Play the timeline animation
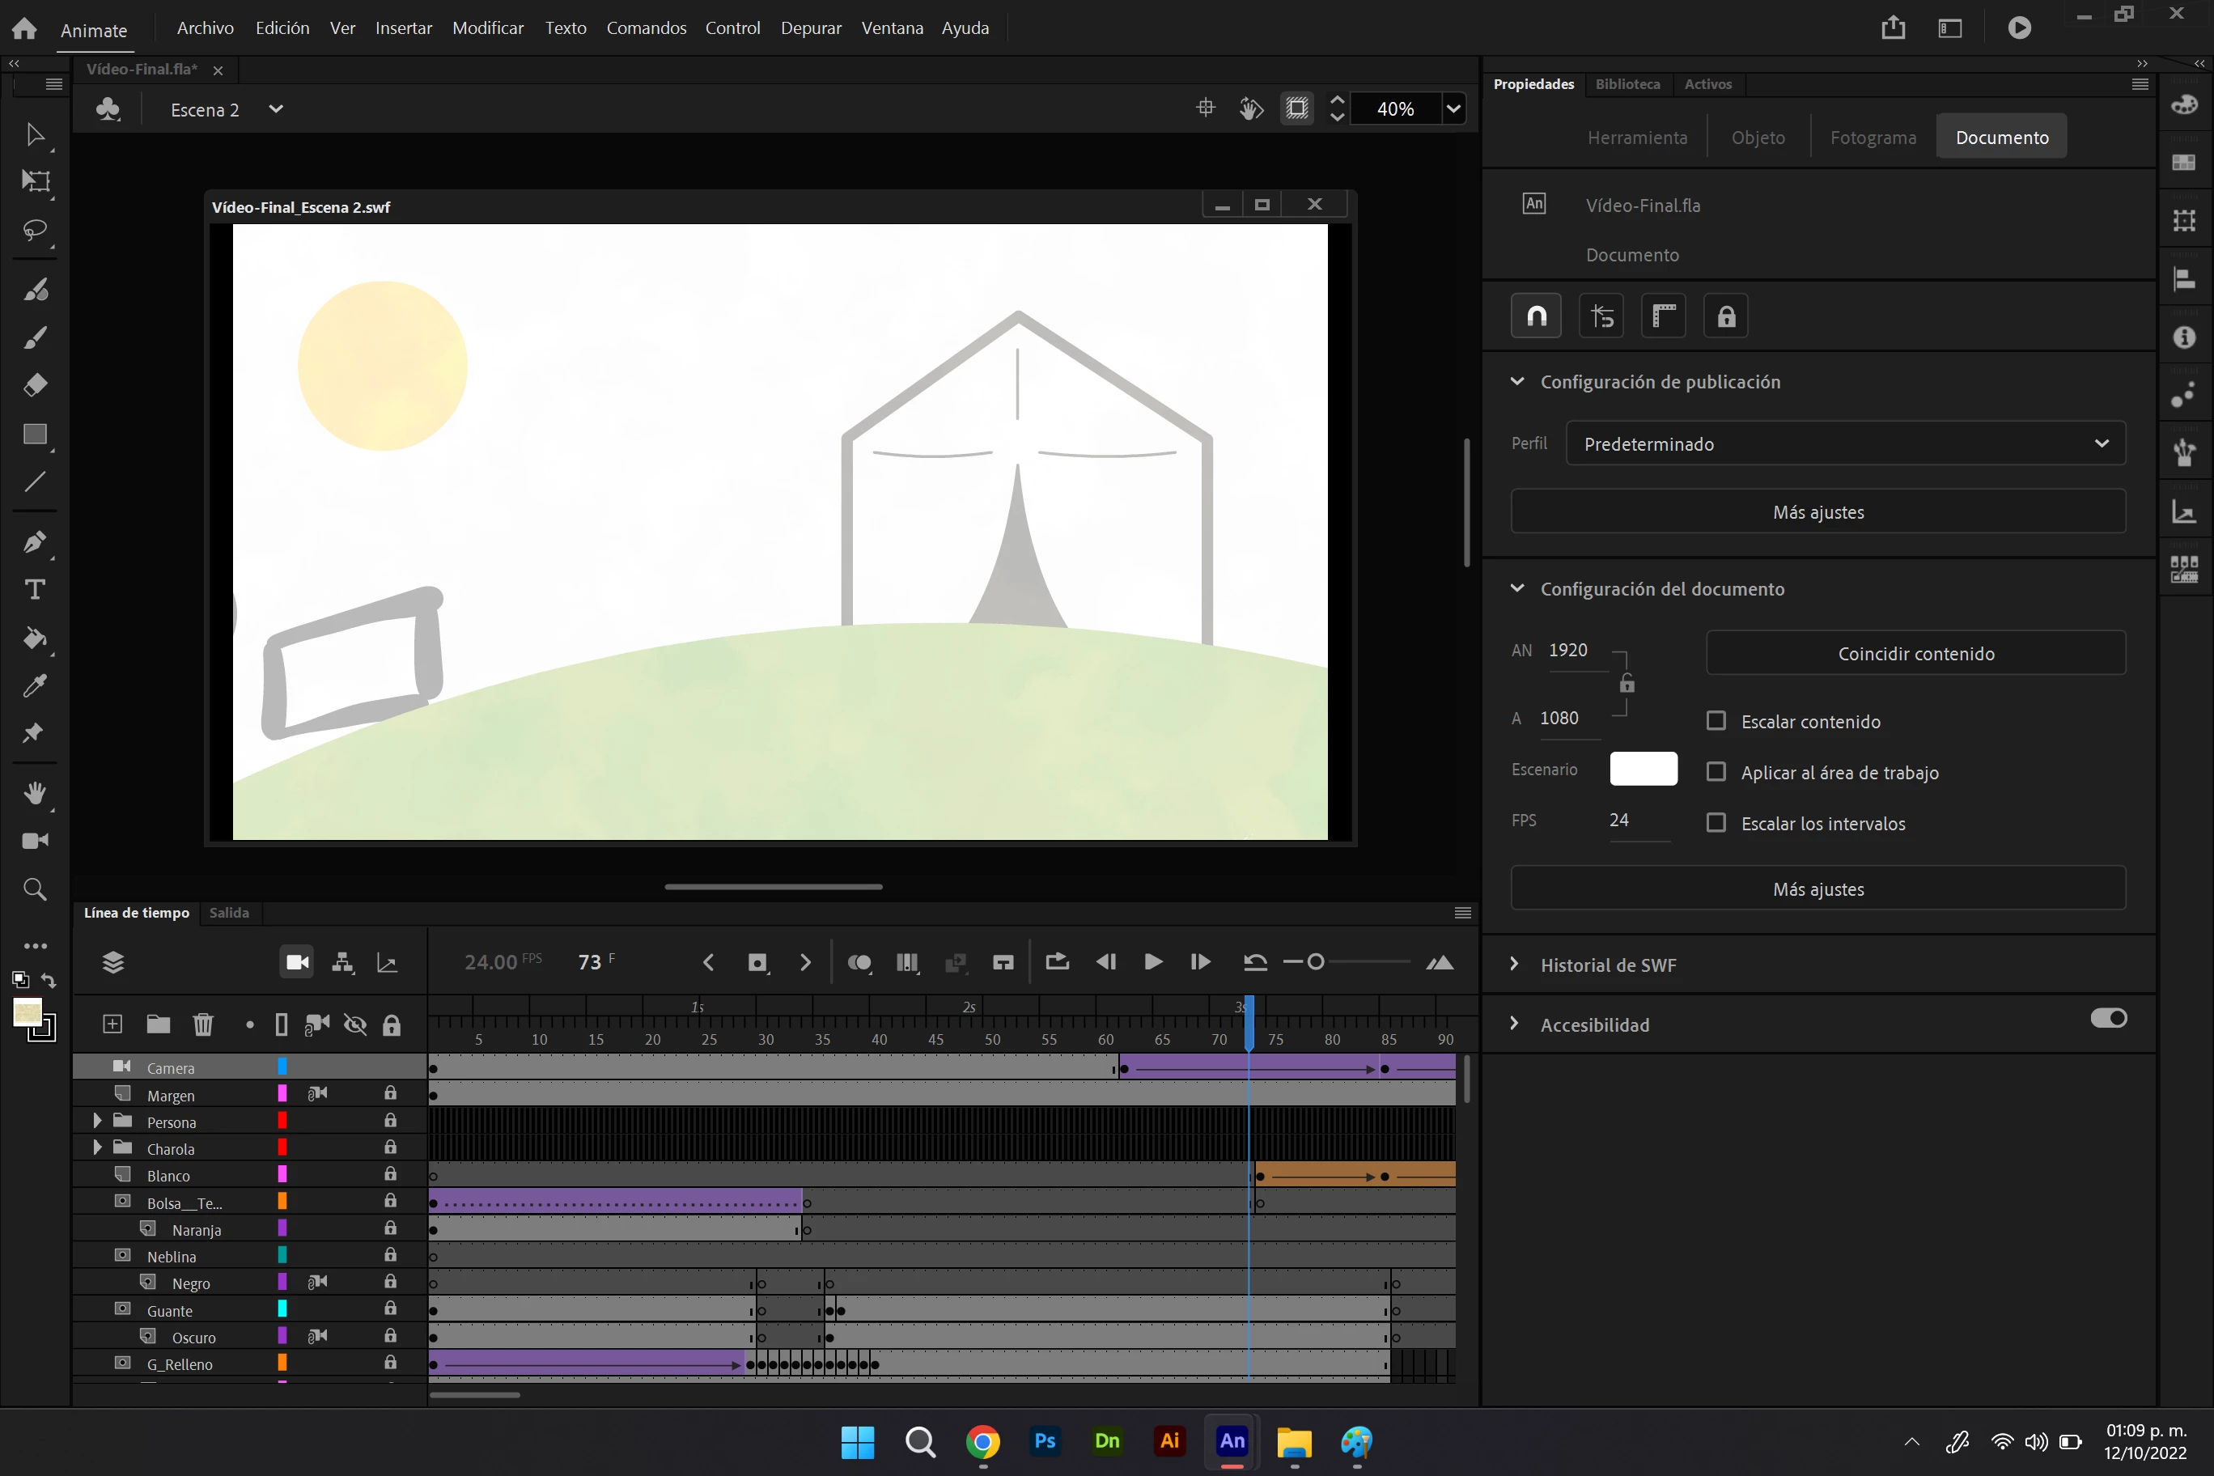This screenshot has height=1476, width=2214. click(1152, 962)
